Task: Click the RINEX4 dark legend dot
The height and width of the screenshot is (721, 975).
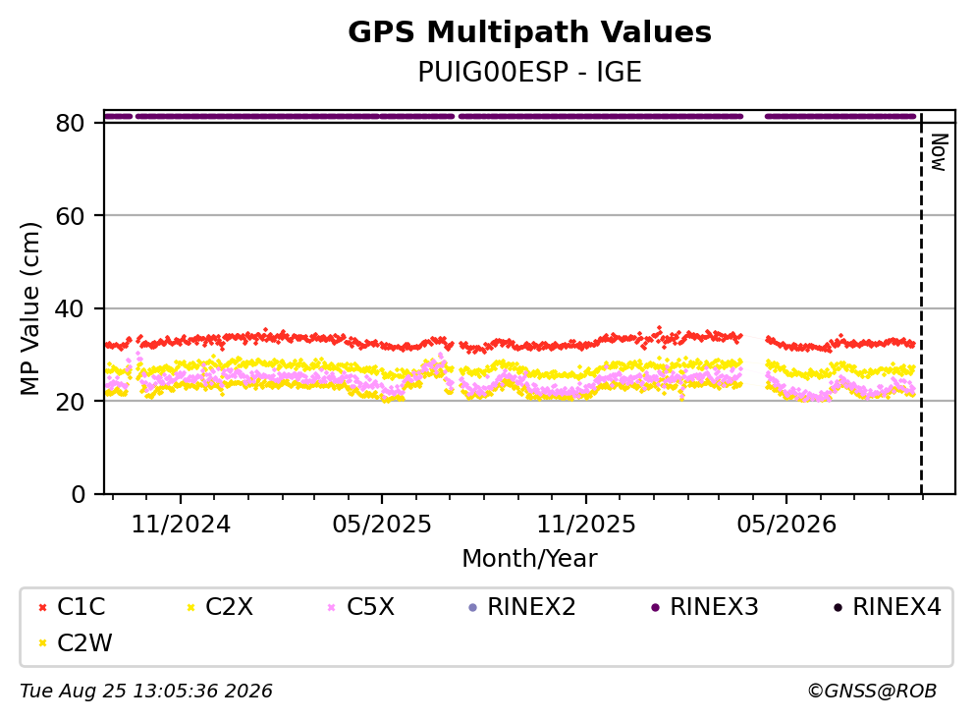Action: click(838, 607)
